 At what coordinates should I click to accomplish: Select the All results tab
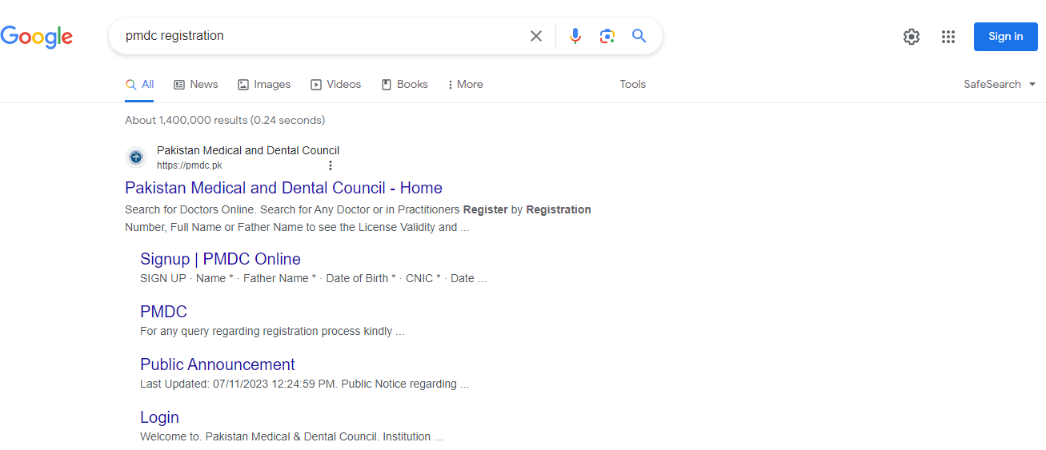coord(140,84)
